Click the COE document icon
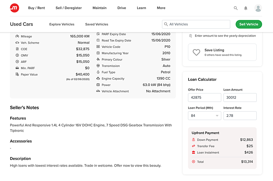273x181 pixels. tap(17, 49)
